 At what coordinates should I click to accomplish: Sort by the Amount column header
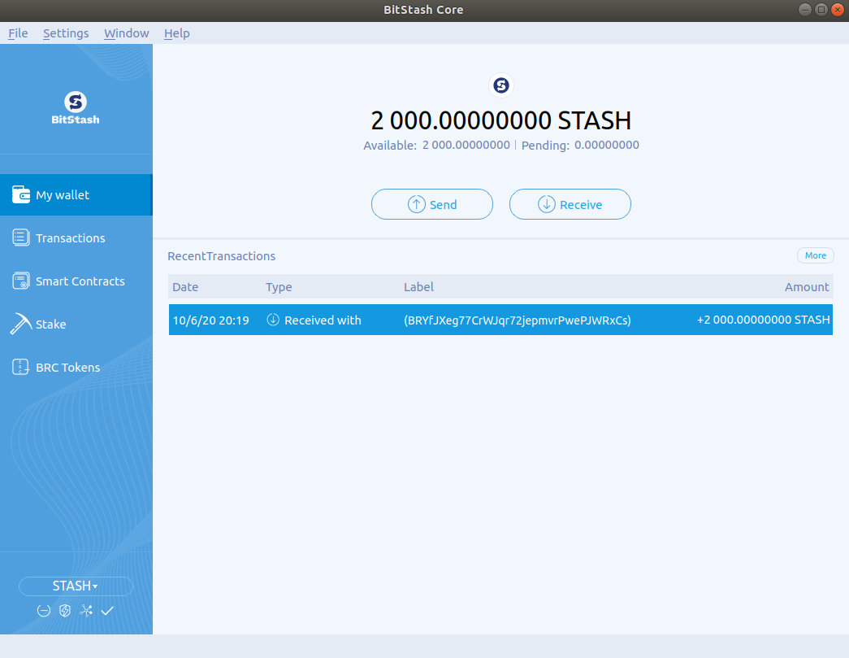click(x=807, y=287)
